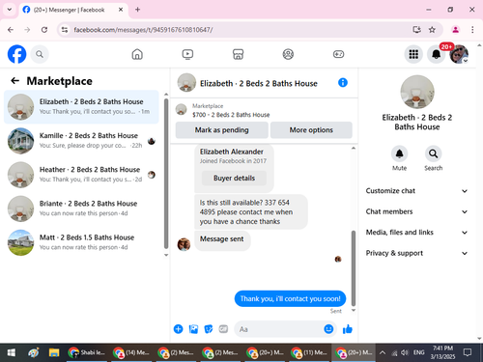This screenshot has height=362, width=483.
Task: Click Mark as pending button
Action: click(221, 130)
